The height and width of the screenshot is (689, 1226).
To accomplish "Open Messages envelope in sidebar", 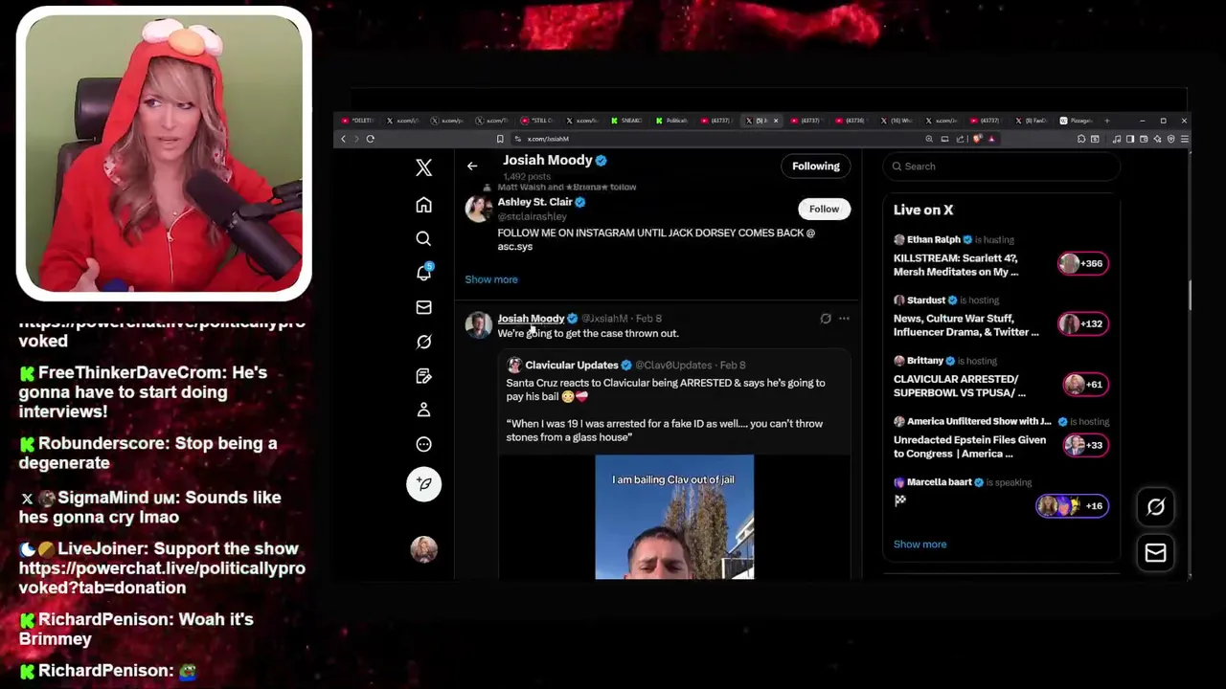I will (423, 307).
